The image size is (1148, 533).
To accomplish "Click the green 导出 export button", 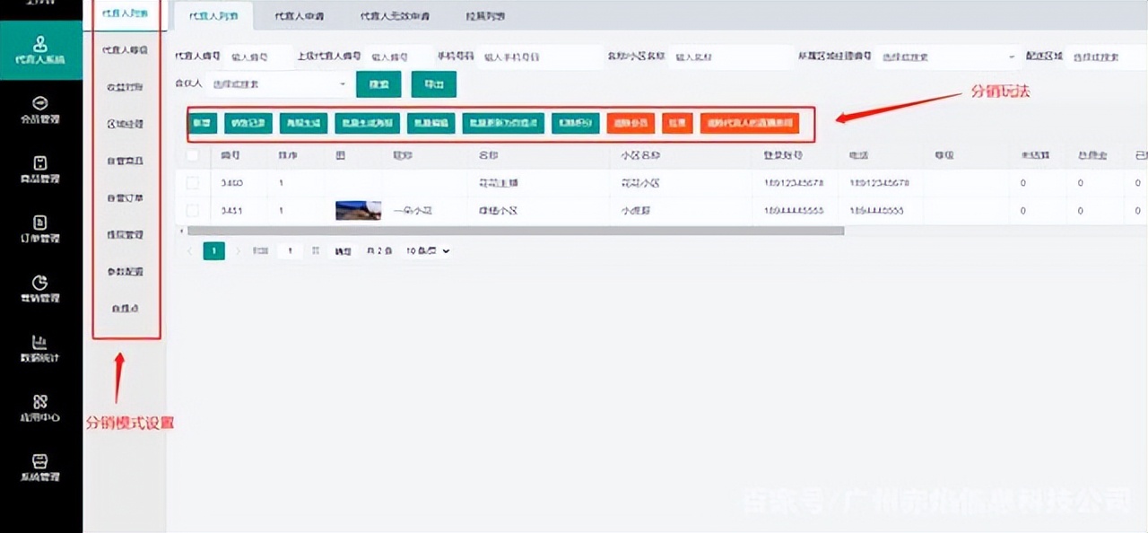I will (434, 83).
